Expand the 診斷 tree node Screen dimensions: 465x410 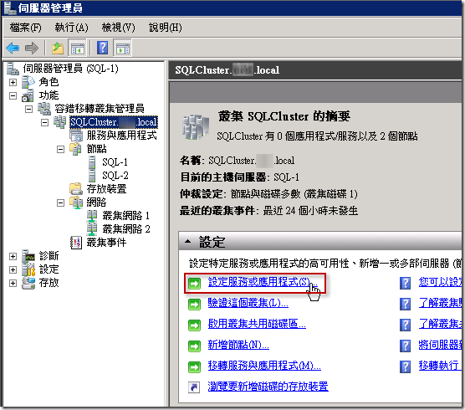click(x=13, y=256)
